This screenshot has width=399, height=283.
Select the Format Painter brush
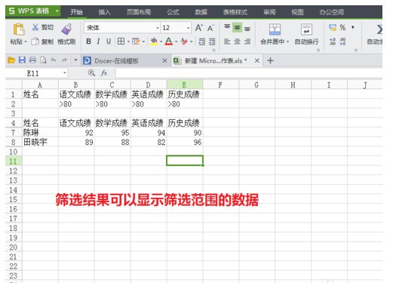pos(66,29)
